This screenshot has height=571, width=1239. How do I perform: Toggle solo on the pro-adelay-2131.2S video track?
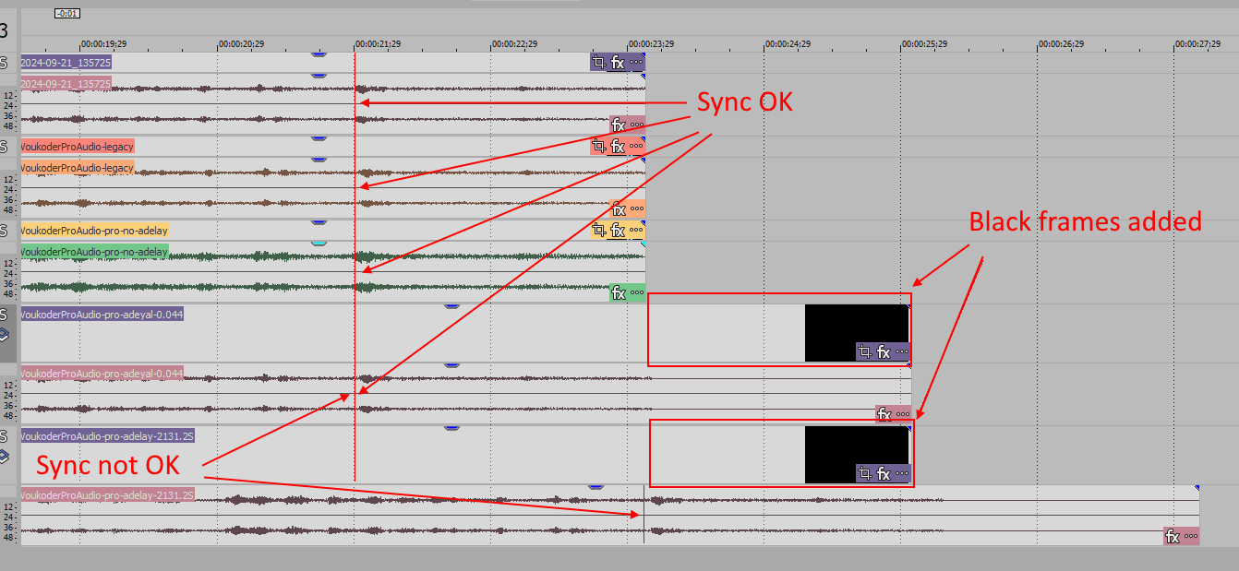click(5, 435)
